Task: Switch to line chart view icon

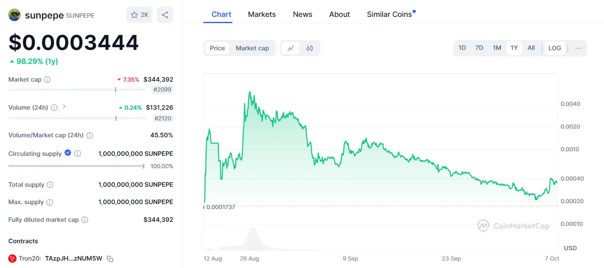Action: tap(291, 48)
